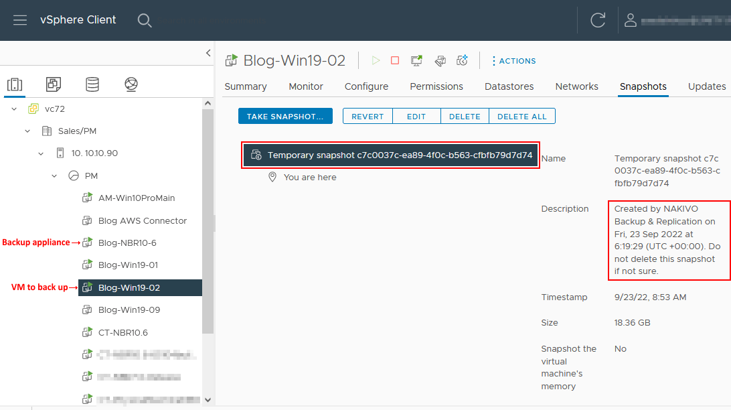Switch to the Summary tab
This screenshot has width=731, height=410.
pos(246,86)
